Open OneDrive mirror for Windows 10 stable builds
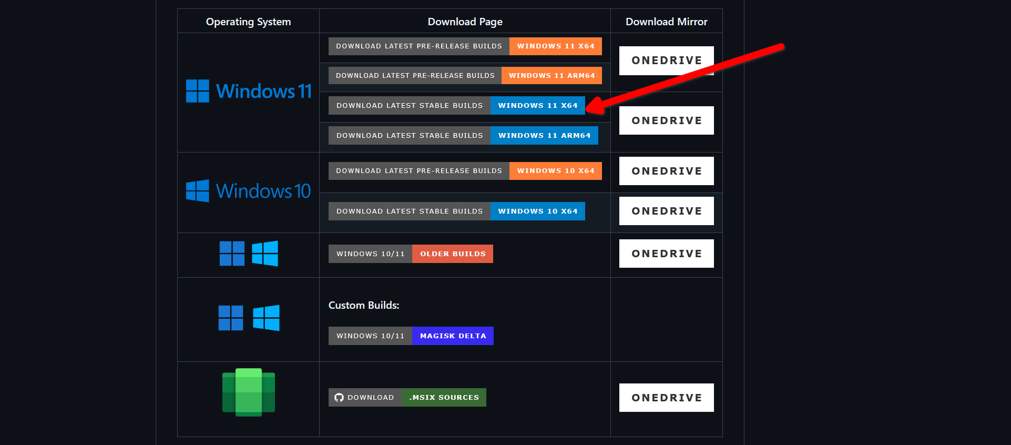The width and height of the screenshot is (1011, 445). (x=667, y=211)
